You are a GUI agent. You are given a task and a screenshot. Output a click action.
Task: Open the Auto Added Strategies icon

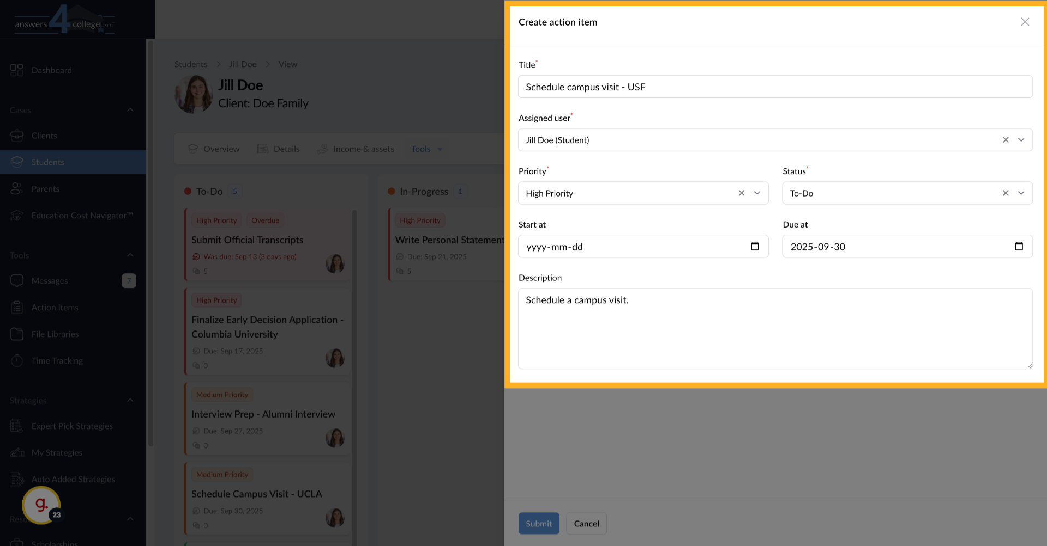(x=17, y=480)
